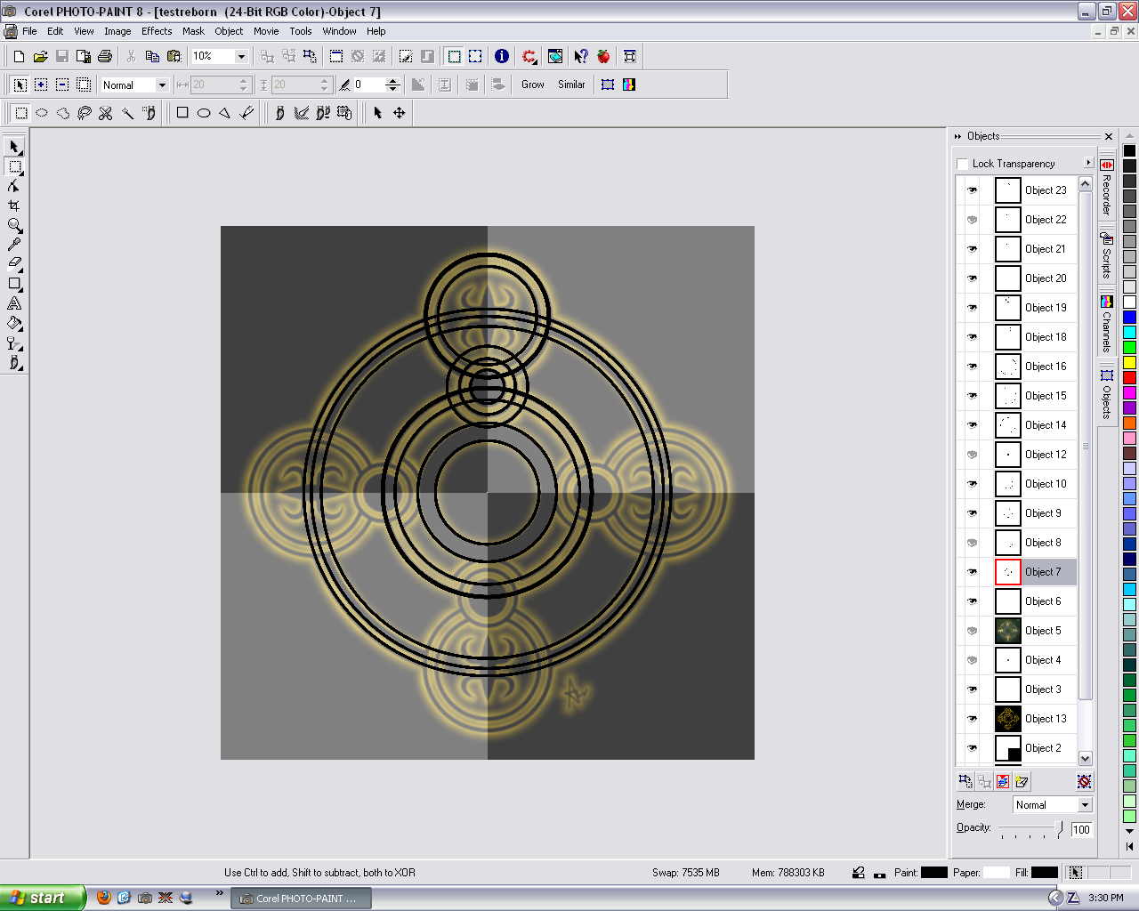Screen dimensions: 1139x911
Task: Click the Open file icon
Action: tap(40, 56)
